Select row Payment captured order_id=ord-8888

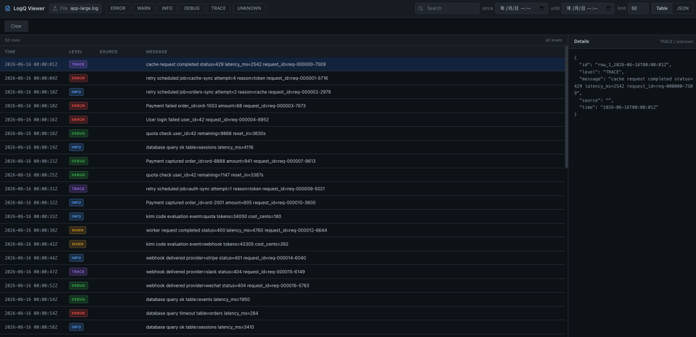282,161
